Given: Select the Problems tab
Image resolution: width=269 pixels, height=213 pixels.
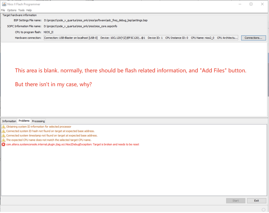Looking at the screenshot, I should click(24, 121).
